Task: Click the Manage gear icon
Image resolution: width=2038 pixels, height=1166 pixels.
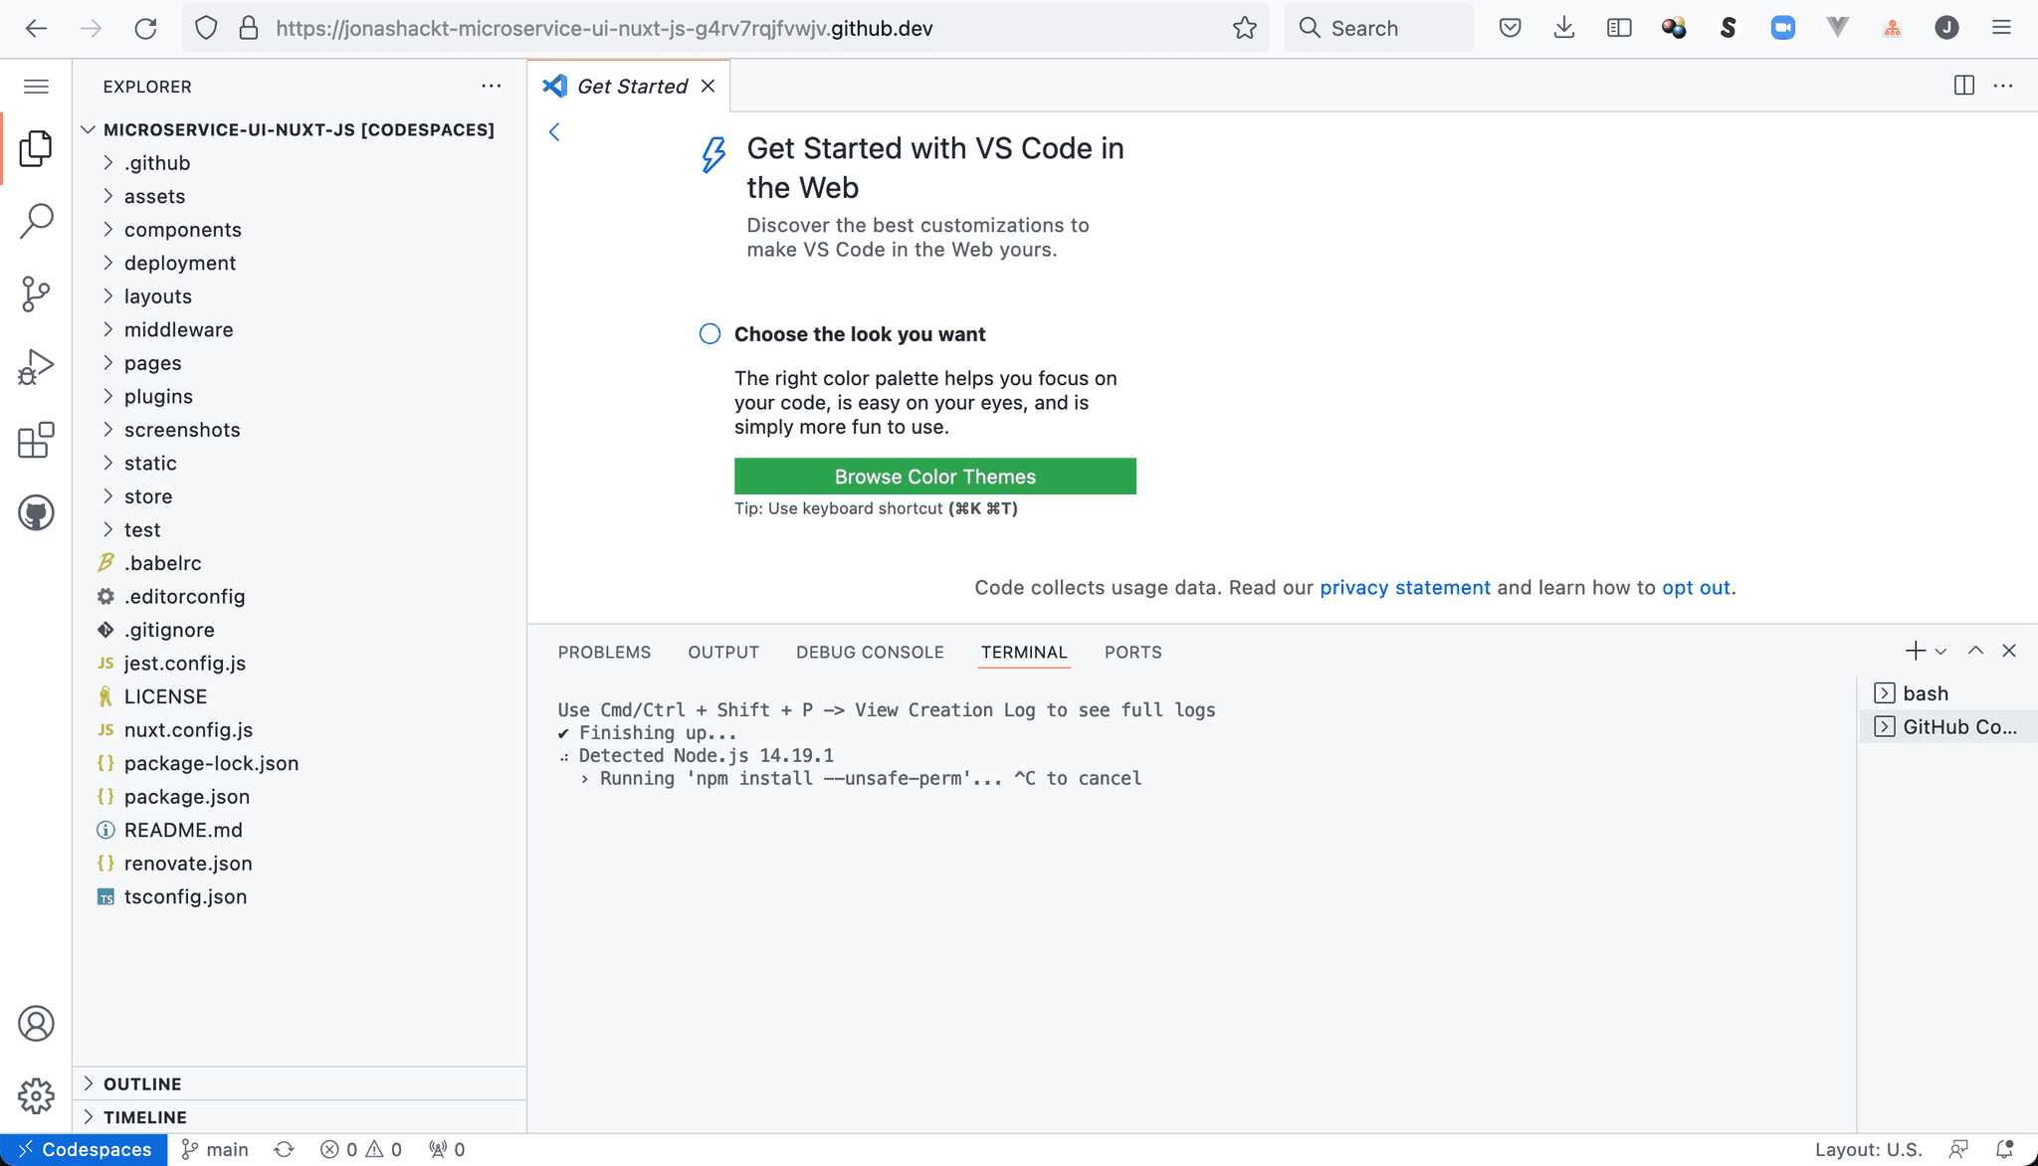Action: click(x=36, y=1095)
